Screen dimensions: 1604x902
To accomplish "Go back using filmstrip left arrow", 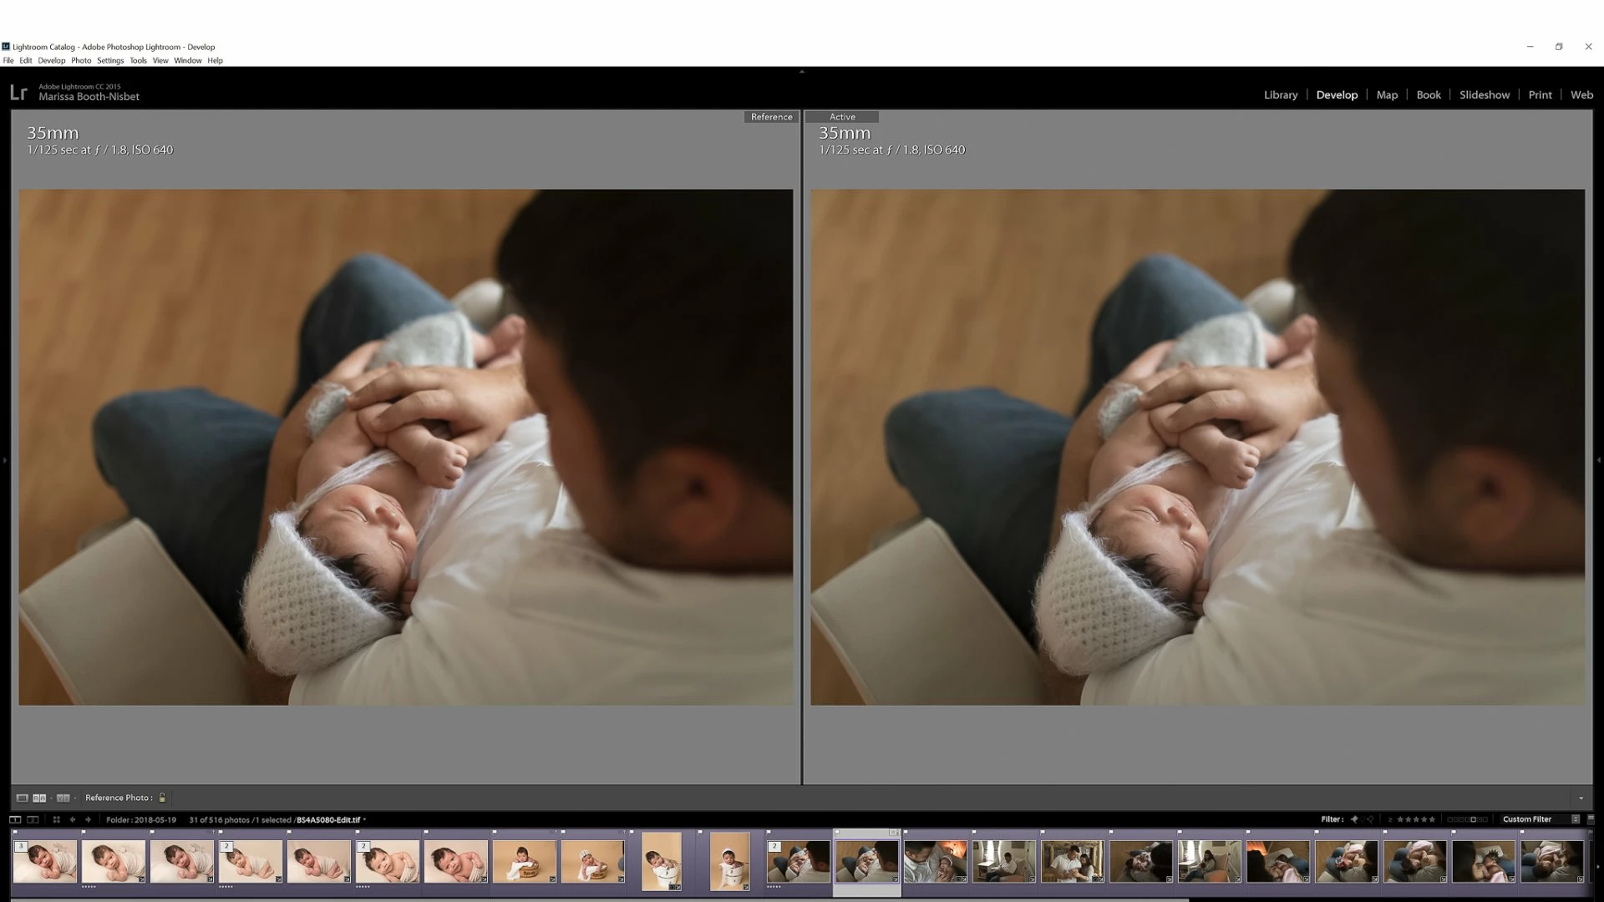I will point(73,819).
